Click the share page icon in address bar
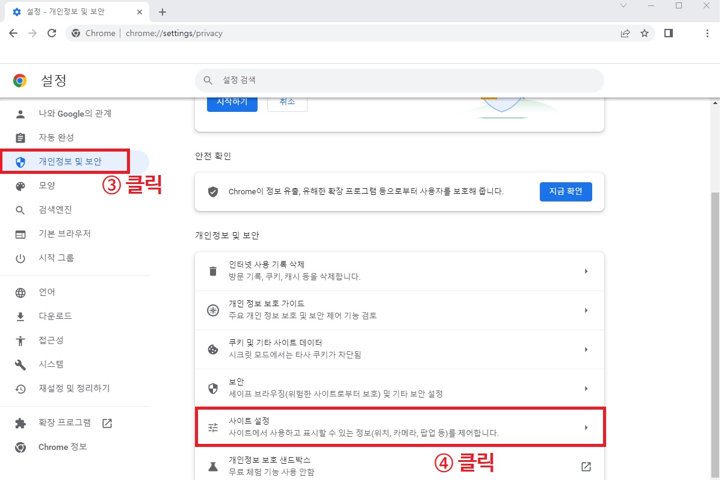The height and width of the screenshot is (486, 727). [x=625, y=33]
